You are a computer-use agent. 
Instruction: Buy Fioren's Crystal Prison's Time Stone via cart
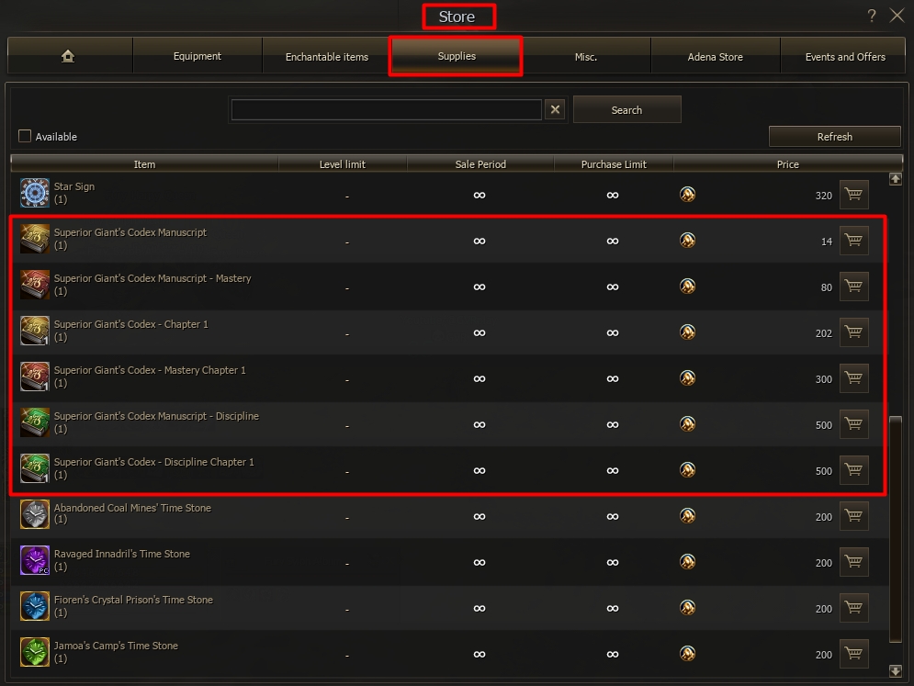(854, 608)
